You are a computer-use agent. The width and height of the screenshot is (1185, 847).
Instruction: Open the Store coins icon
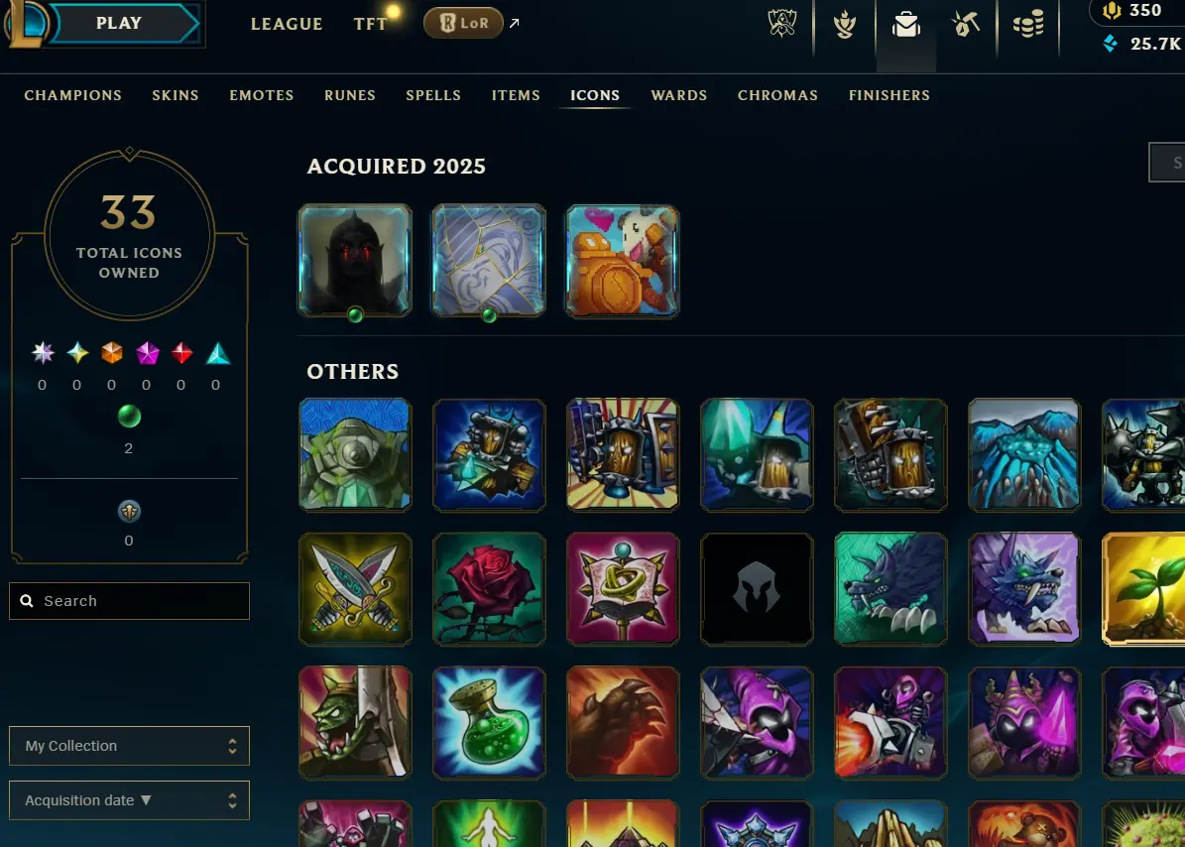coord(1027,24)
